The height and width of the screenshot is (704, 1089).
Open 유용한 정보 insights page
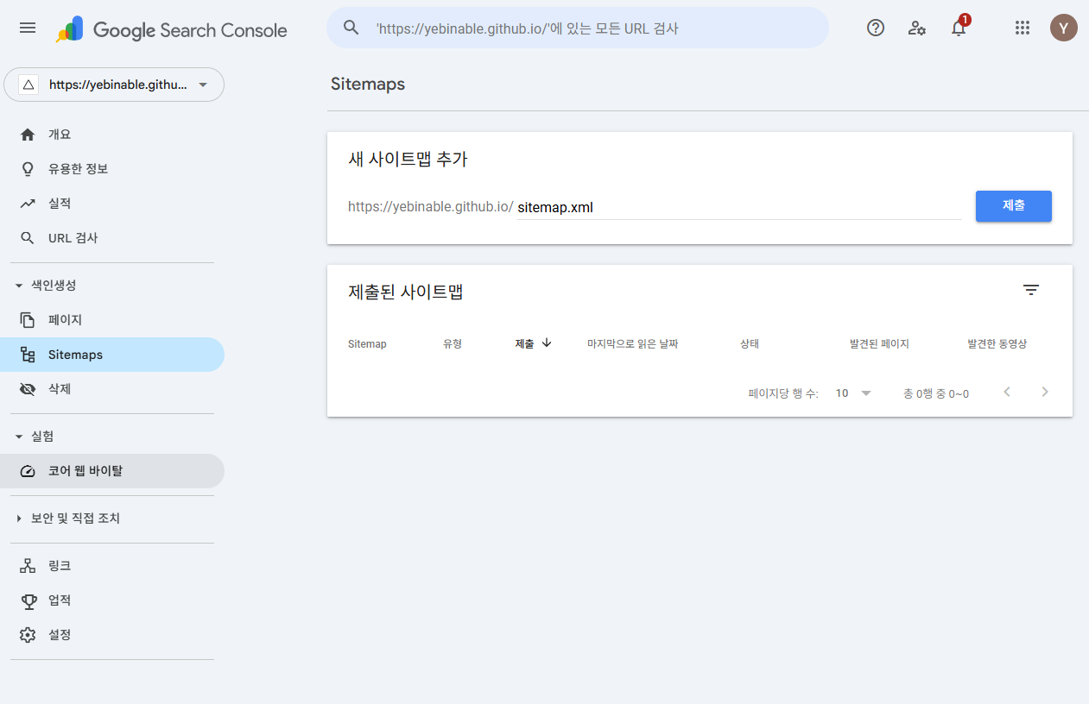click(x=112, y=169)
